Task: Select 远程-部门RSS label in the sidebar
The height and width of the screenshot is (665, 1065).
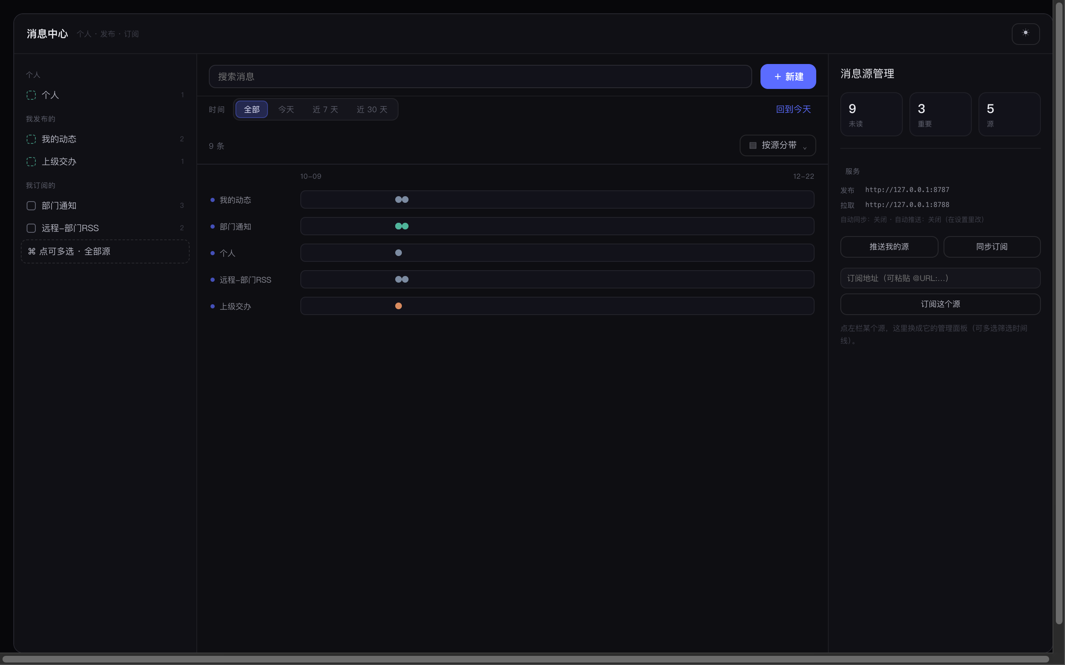Action: pos(70,228)
